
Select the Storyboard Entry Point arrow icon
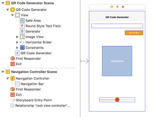(13, 100)
